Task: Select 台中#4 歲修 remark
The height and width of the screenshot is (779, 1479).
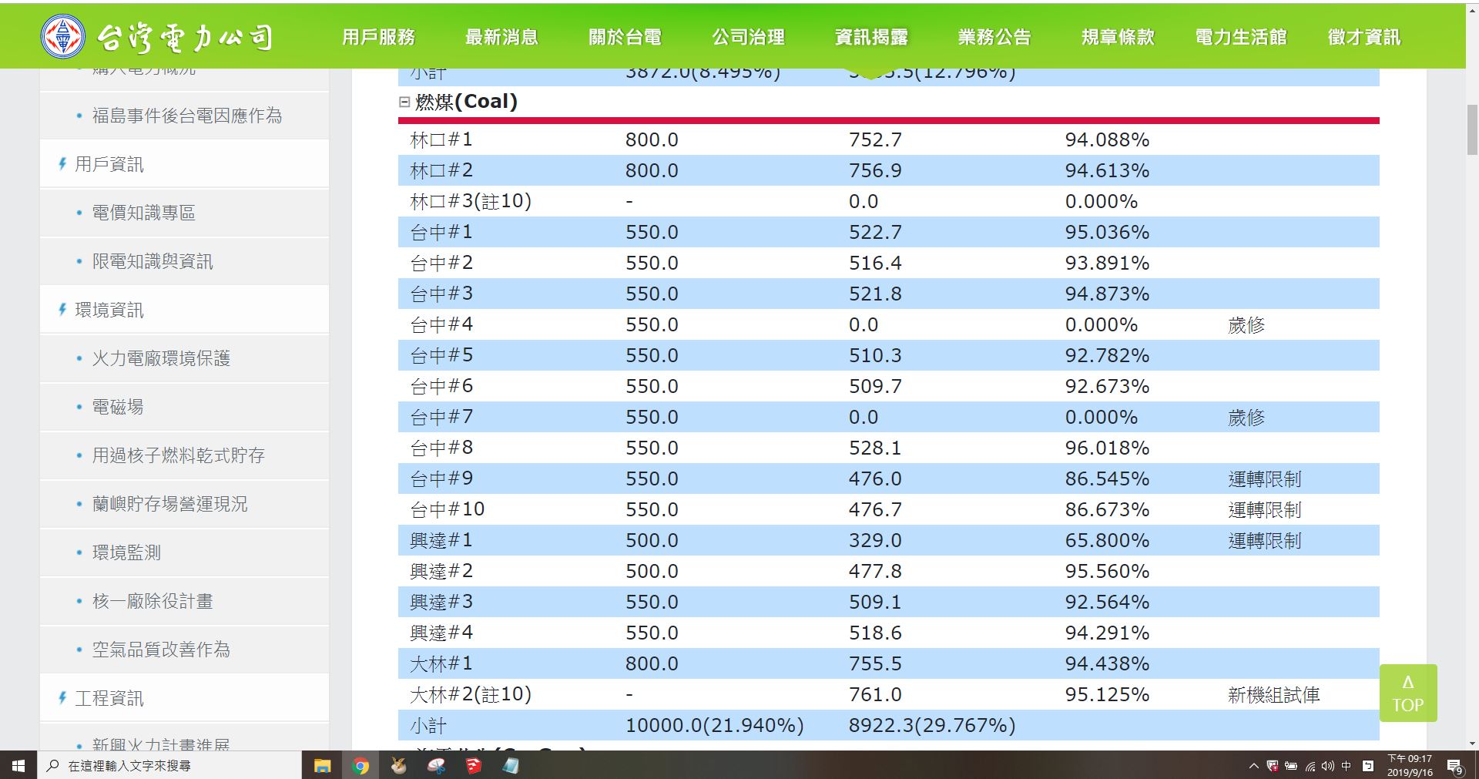Action: [1246, 324]
